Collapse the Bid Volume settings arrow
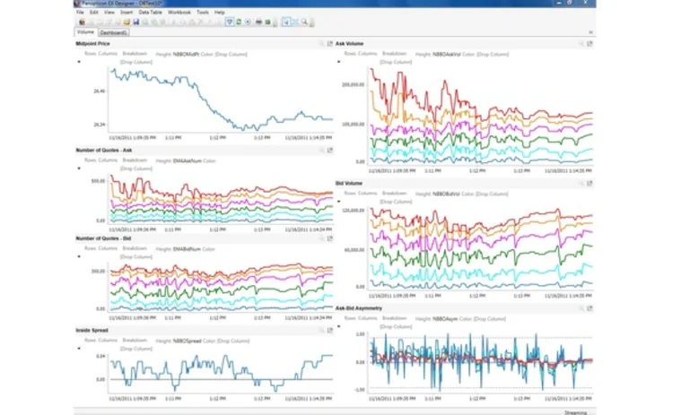This screenshot has height=415, width=673. point(338,201)
